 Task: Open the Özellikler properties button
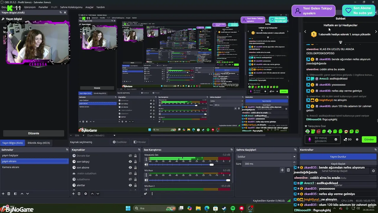point(120,142)
